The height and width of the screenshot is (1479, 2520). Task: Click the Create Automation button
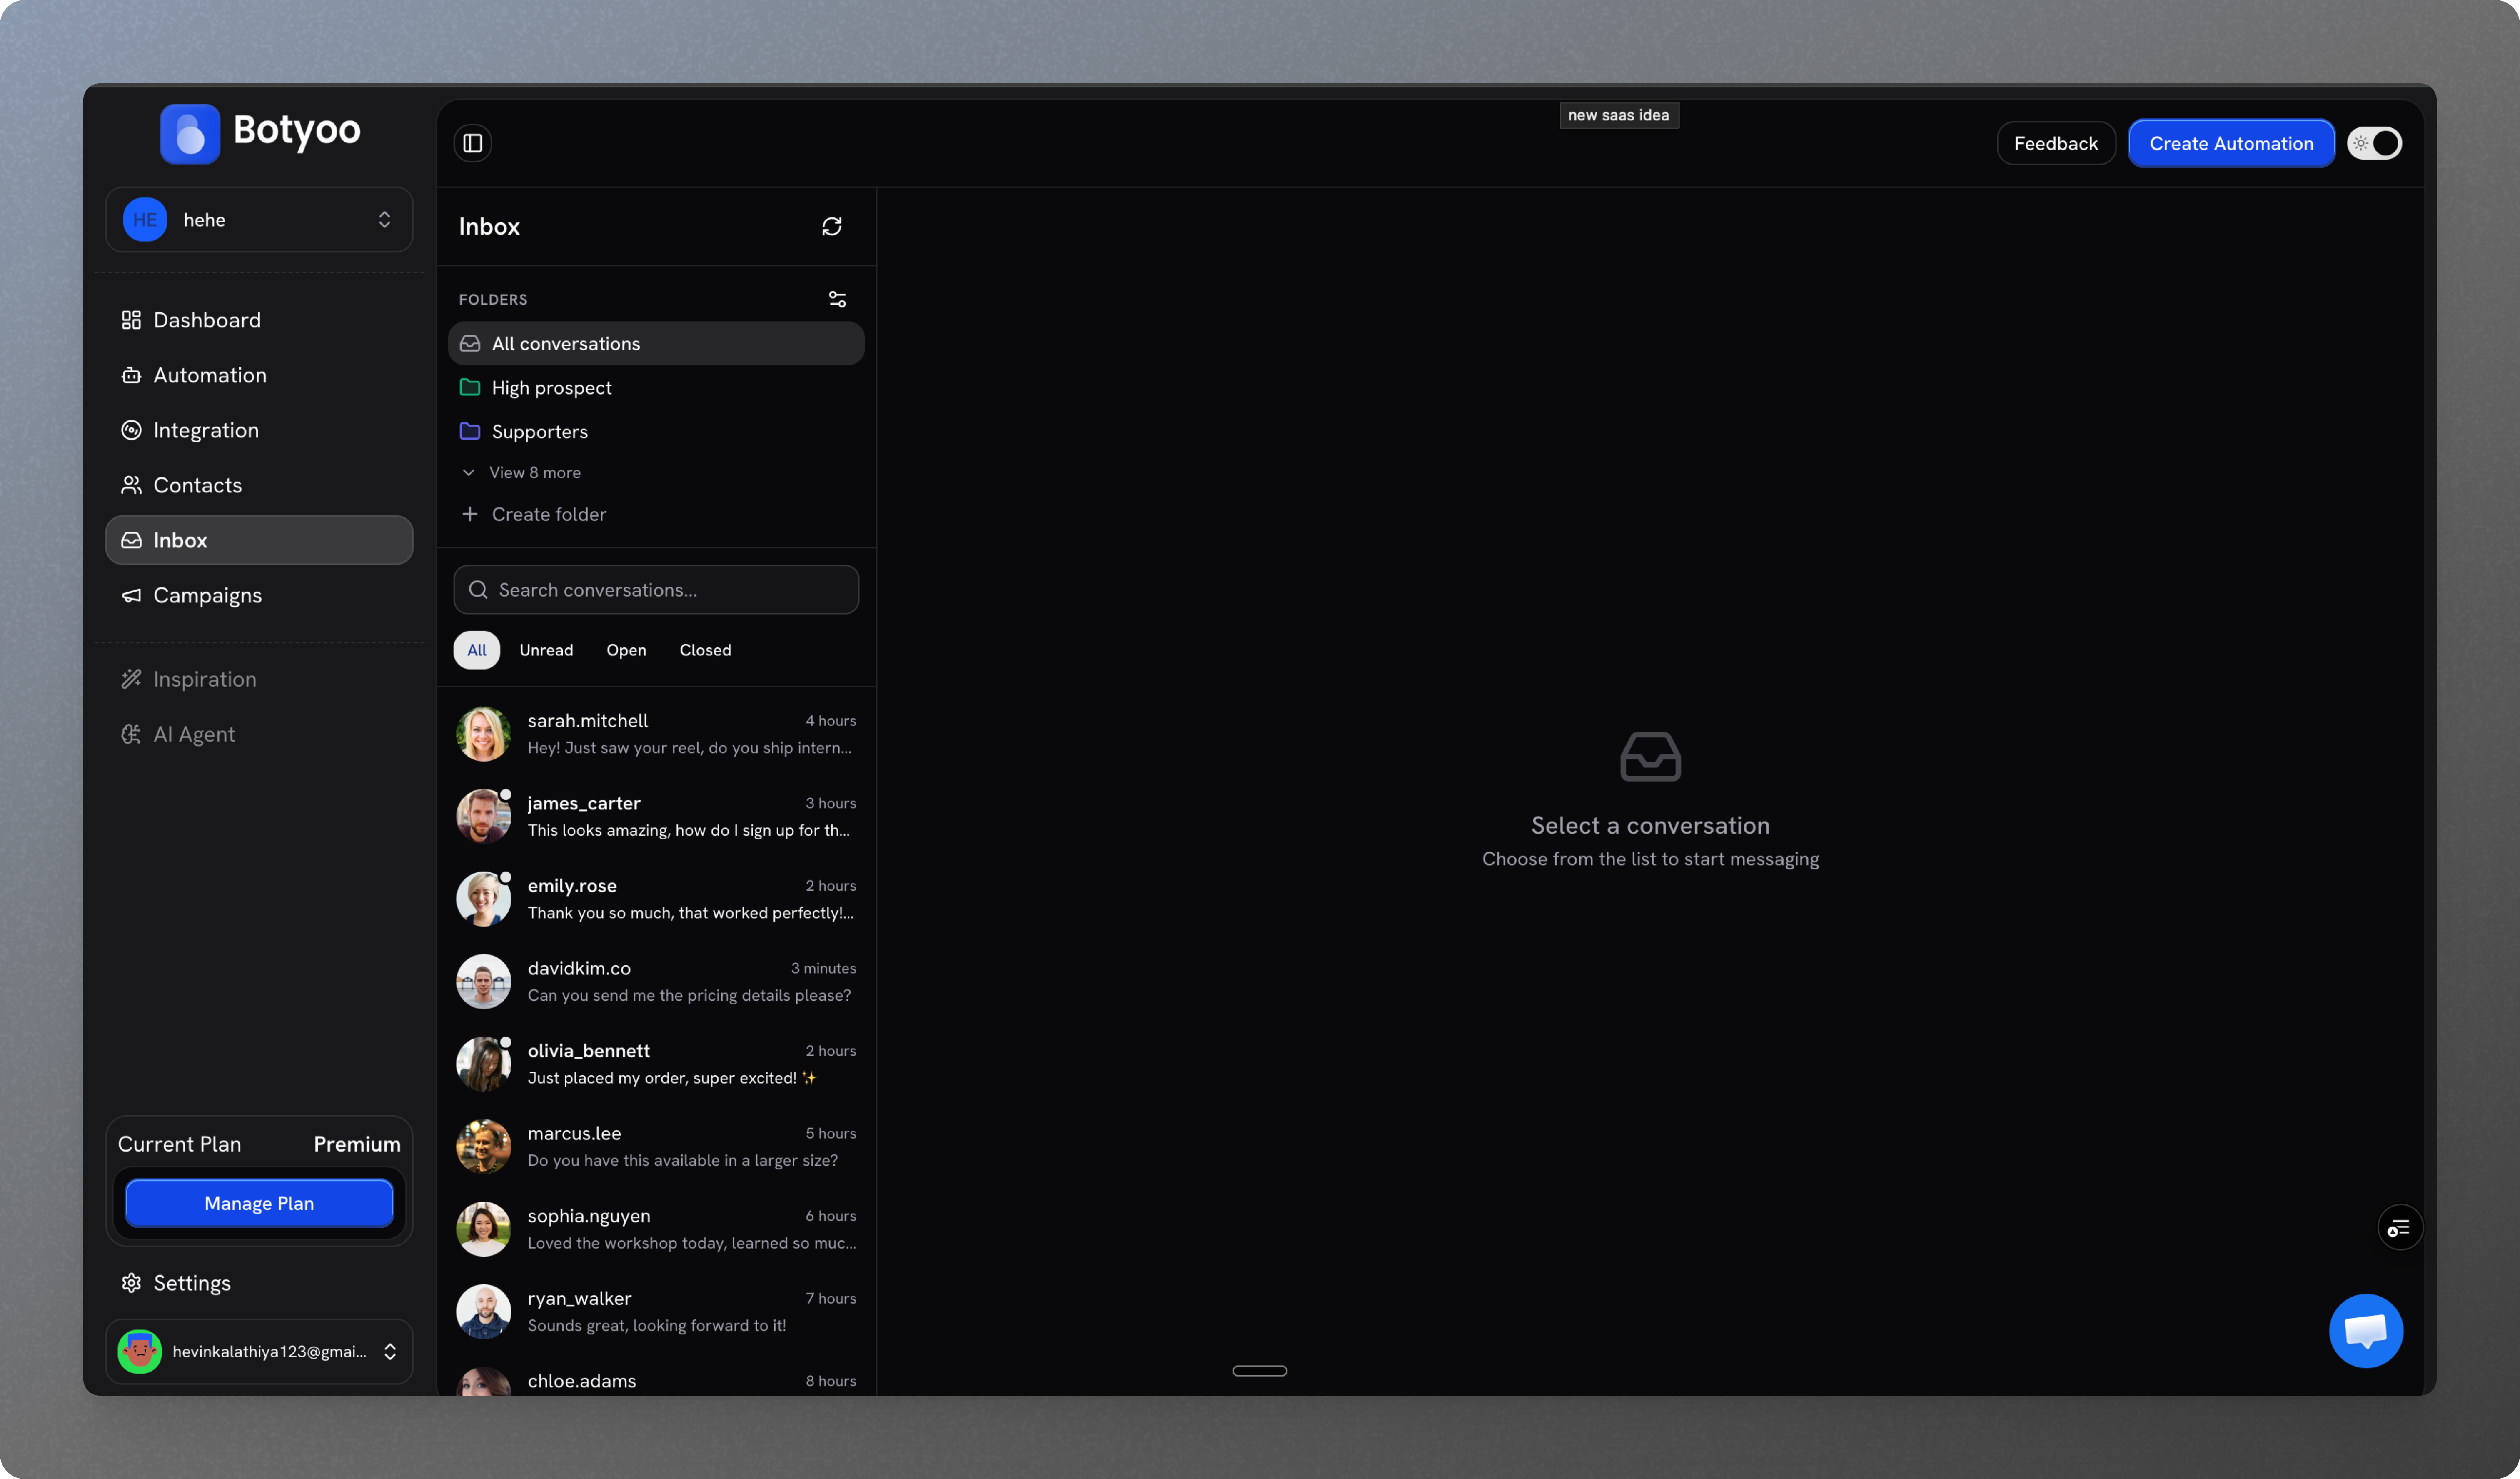(2231, 143)
